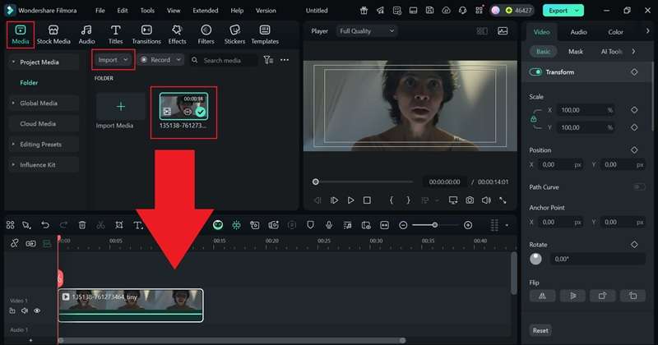Click the timeline zoom slider handle
The image size is (658, 345).
pos(435,225)
